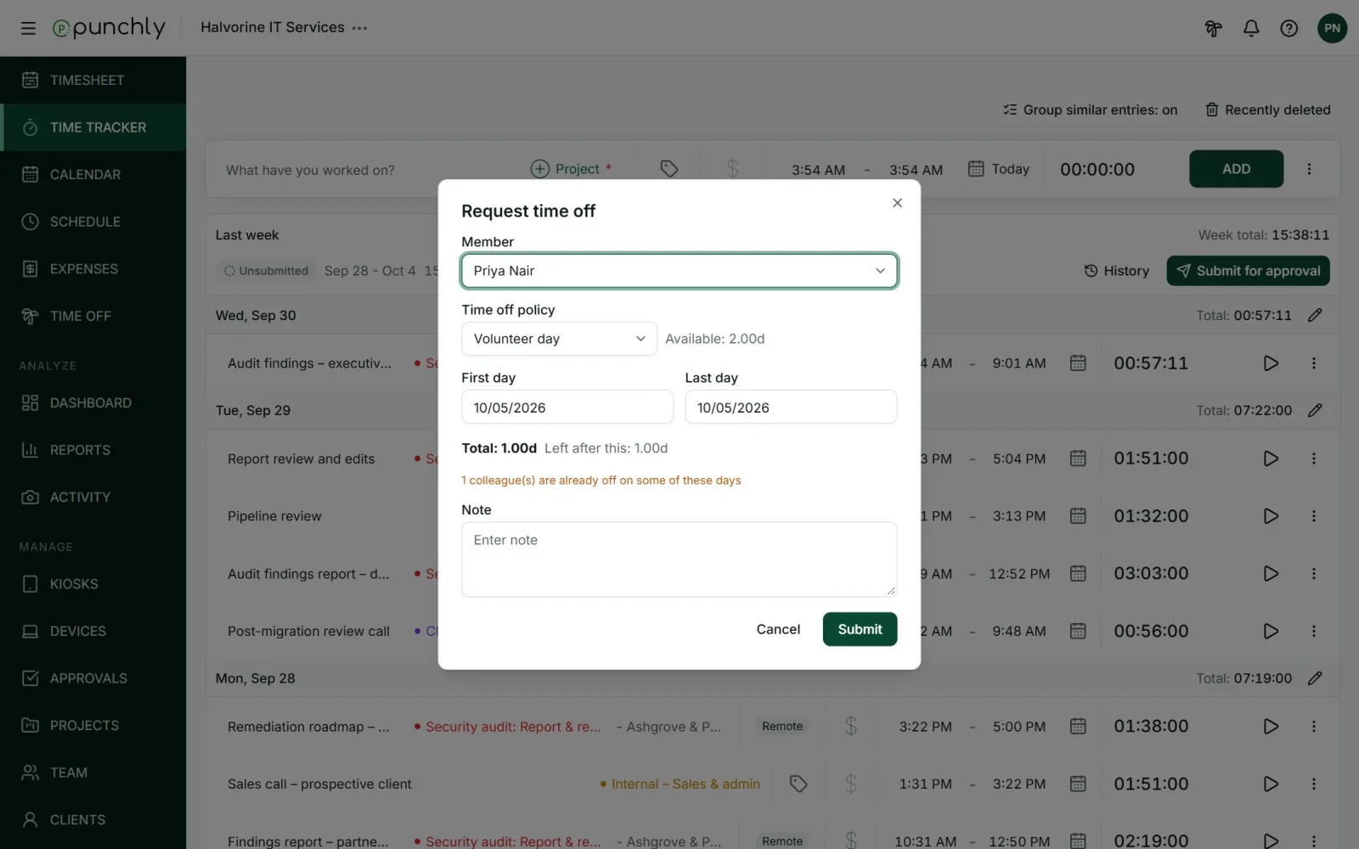The image size is (1359, 849).
Task: Click the First day date field
Action: point(567,407)
